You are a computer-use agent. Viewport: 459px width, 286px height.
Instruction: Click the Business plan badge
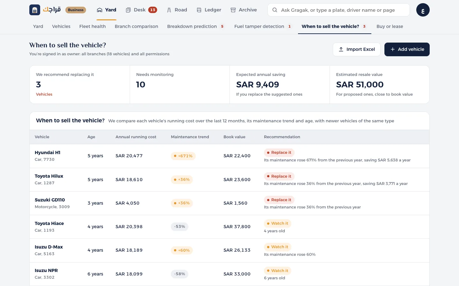76,10
